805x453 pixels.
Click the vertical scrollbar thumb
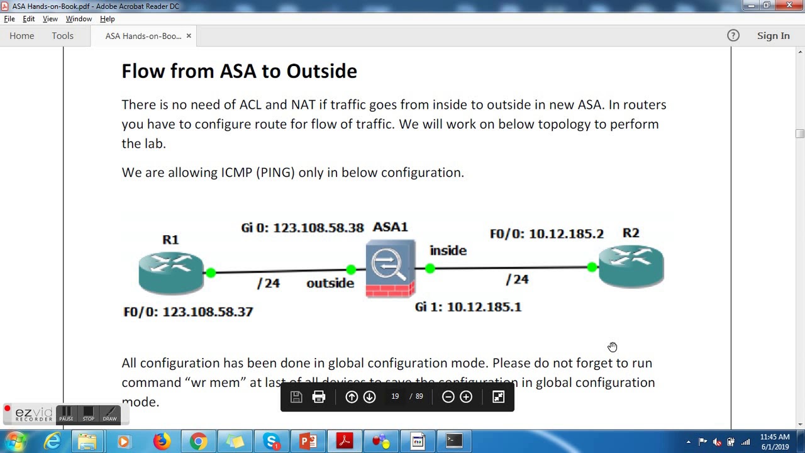799,133
